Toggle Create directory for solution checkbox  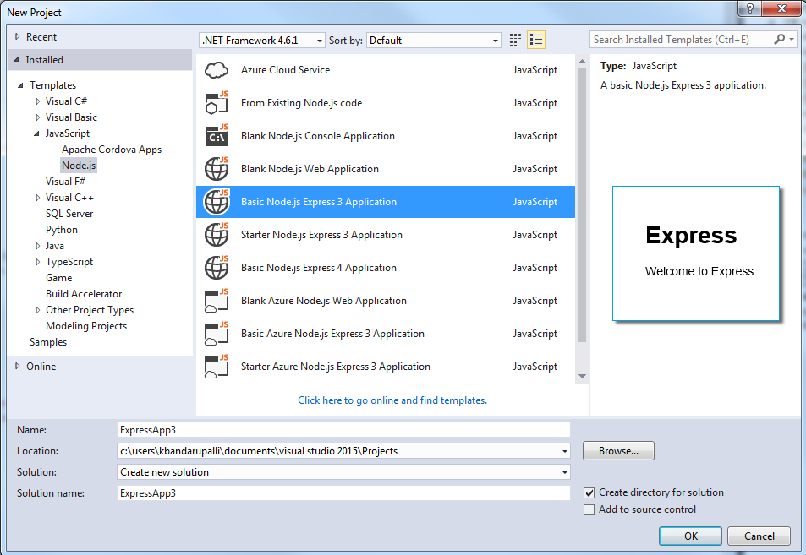pos(589,492)
